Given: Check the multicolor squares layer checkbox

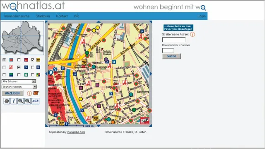Looking at the screenshot, I should pos(32,75).
